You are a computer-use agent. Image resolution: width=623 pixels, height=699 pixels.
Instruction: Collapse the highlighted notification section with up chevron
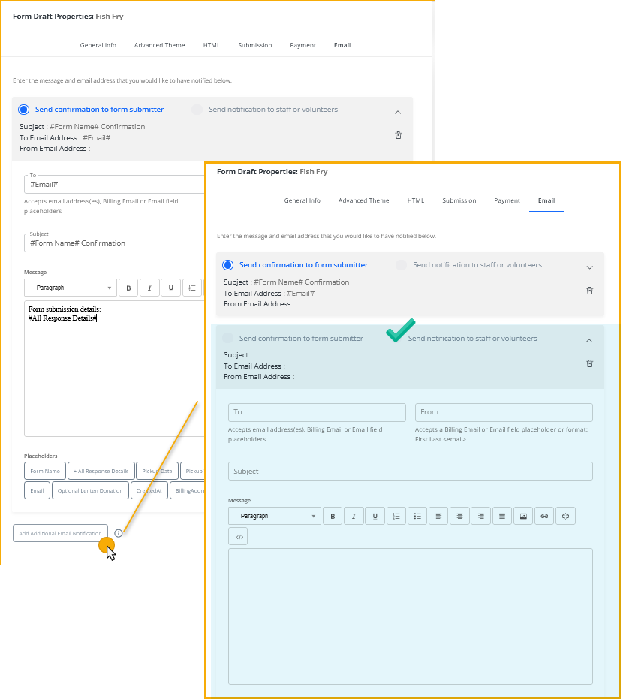(x=589, y=341)
